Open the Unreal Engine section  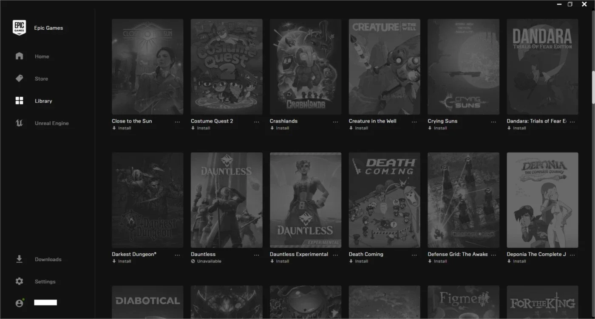(51, 123)
